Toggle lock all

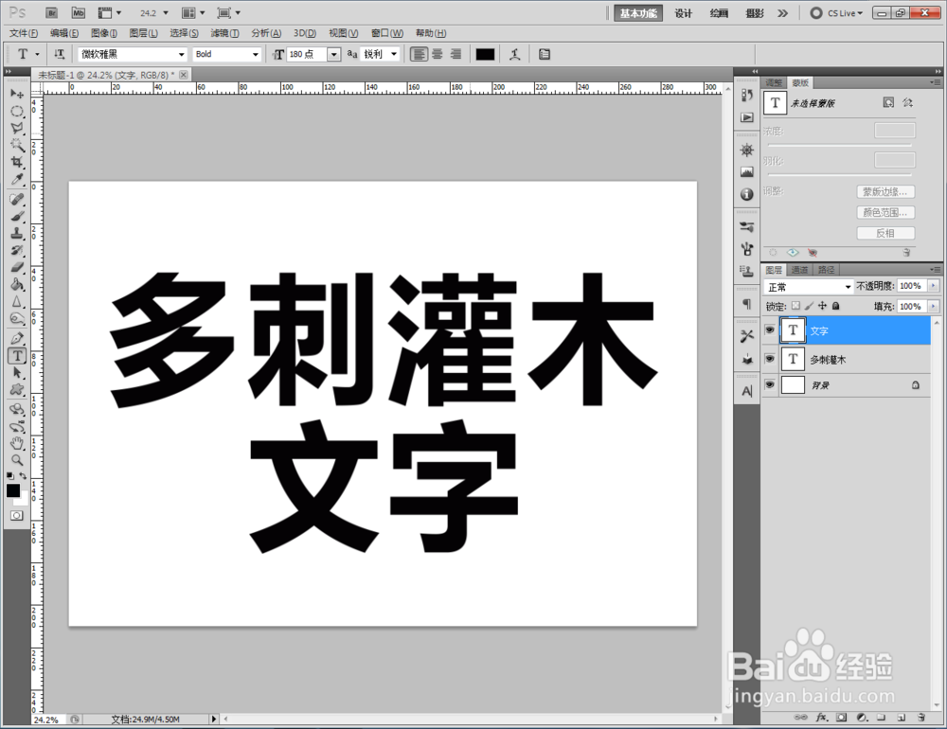836,306
